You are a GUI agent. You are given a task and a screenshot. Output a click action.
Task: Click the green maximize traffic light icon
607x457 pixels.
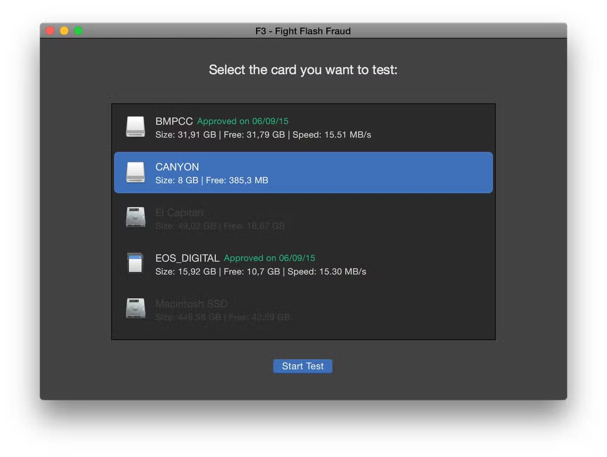click(78, 31)
